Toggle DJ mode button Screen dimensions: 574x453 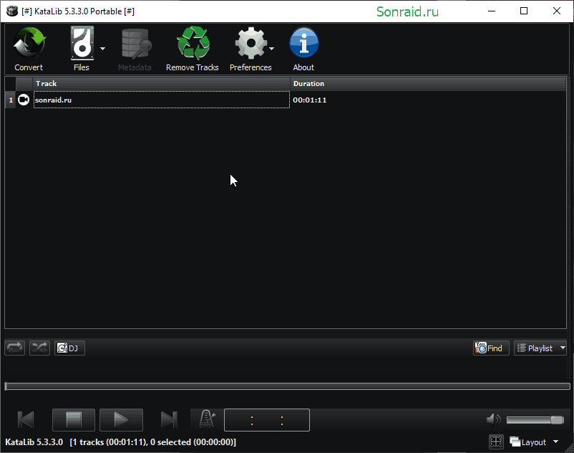(x=69, y=348)
